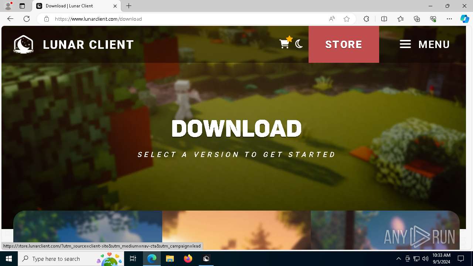Open a new browser tab
Viewport: 473px width, 266px height.
pos(129,6)
